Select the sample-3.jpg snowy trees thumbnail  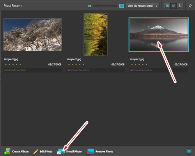[x=32, y=35]
